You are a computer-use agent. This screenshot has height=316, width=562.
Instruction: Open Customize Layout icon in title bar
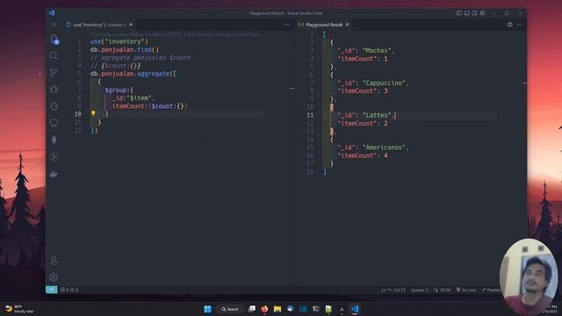pos(482,13)
